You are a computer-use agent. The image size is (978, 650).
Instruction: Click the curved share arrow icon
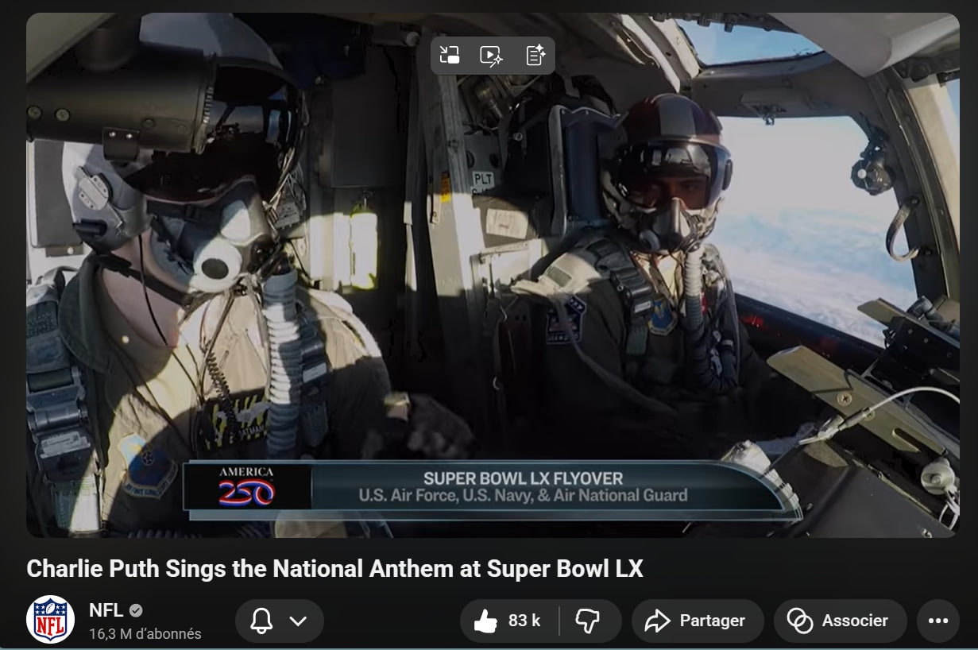[x=658, y=621]
